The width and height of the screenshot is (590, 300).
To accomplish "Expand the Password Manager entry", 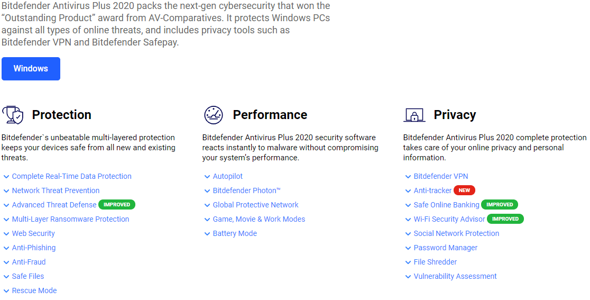I will point(445,248).
